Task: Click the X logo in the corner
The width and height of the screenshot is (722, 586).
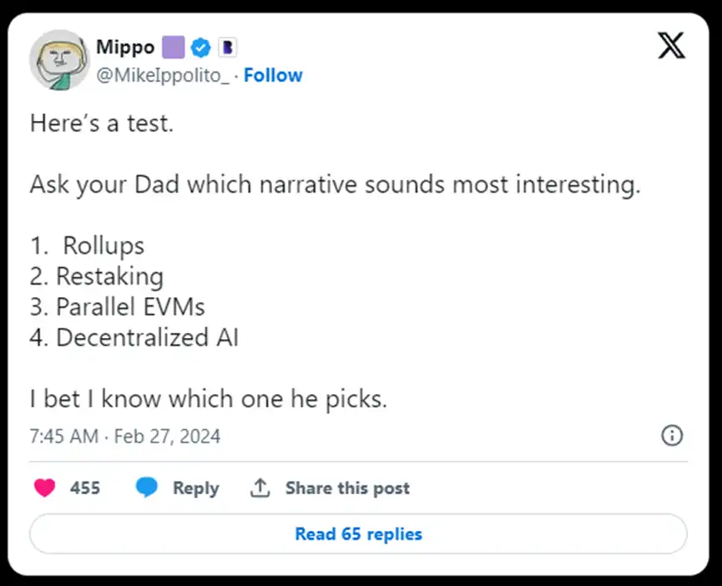Action: pyautogui.click(x=671, y=47)
